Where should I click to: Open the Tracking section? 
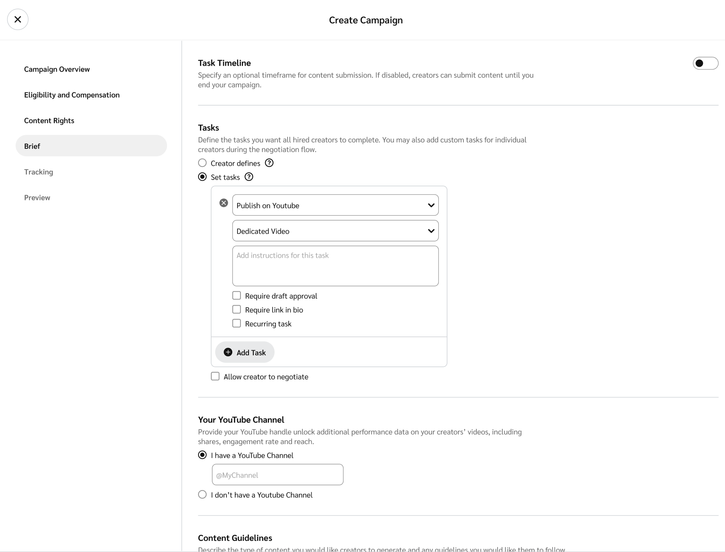[x=39, y=172]
